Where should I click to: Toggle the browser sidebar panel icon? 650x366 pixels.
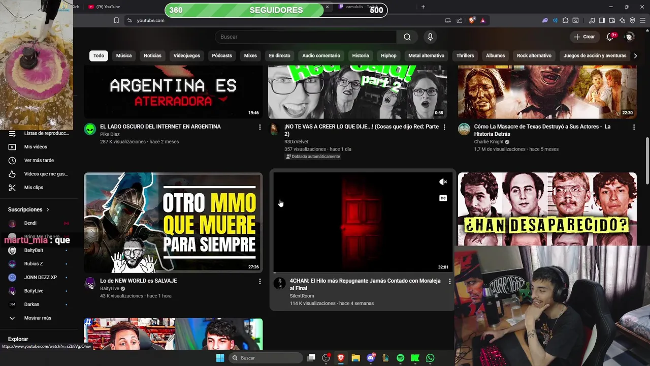[602, 20]
